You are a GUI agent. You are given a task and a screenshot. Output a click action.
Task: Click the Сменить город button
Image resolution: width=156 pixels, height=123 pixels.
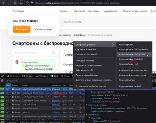[x=44, y=29]
